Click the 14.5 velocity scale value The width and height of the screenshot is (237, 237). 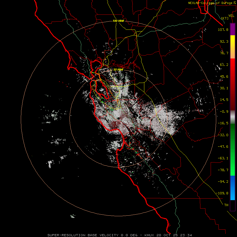(x=224, y=100)
